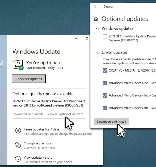The height and width of the screenshot is (167, 156).
Task: Toggle the last Advanced Micro Devices, Inc driver checkbox
Action: pyautogui.click(x=105, y=108)
